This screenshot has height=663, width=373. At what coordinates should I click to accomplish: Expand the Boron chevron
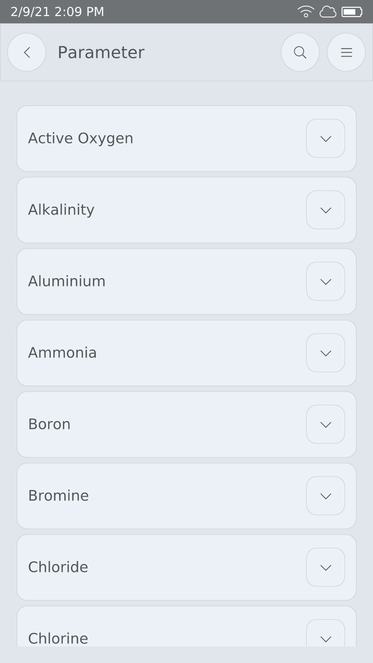pyautogui.click(x=325, y=424)
